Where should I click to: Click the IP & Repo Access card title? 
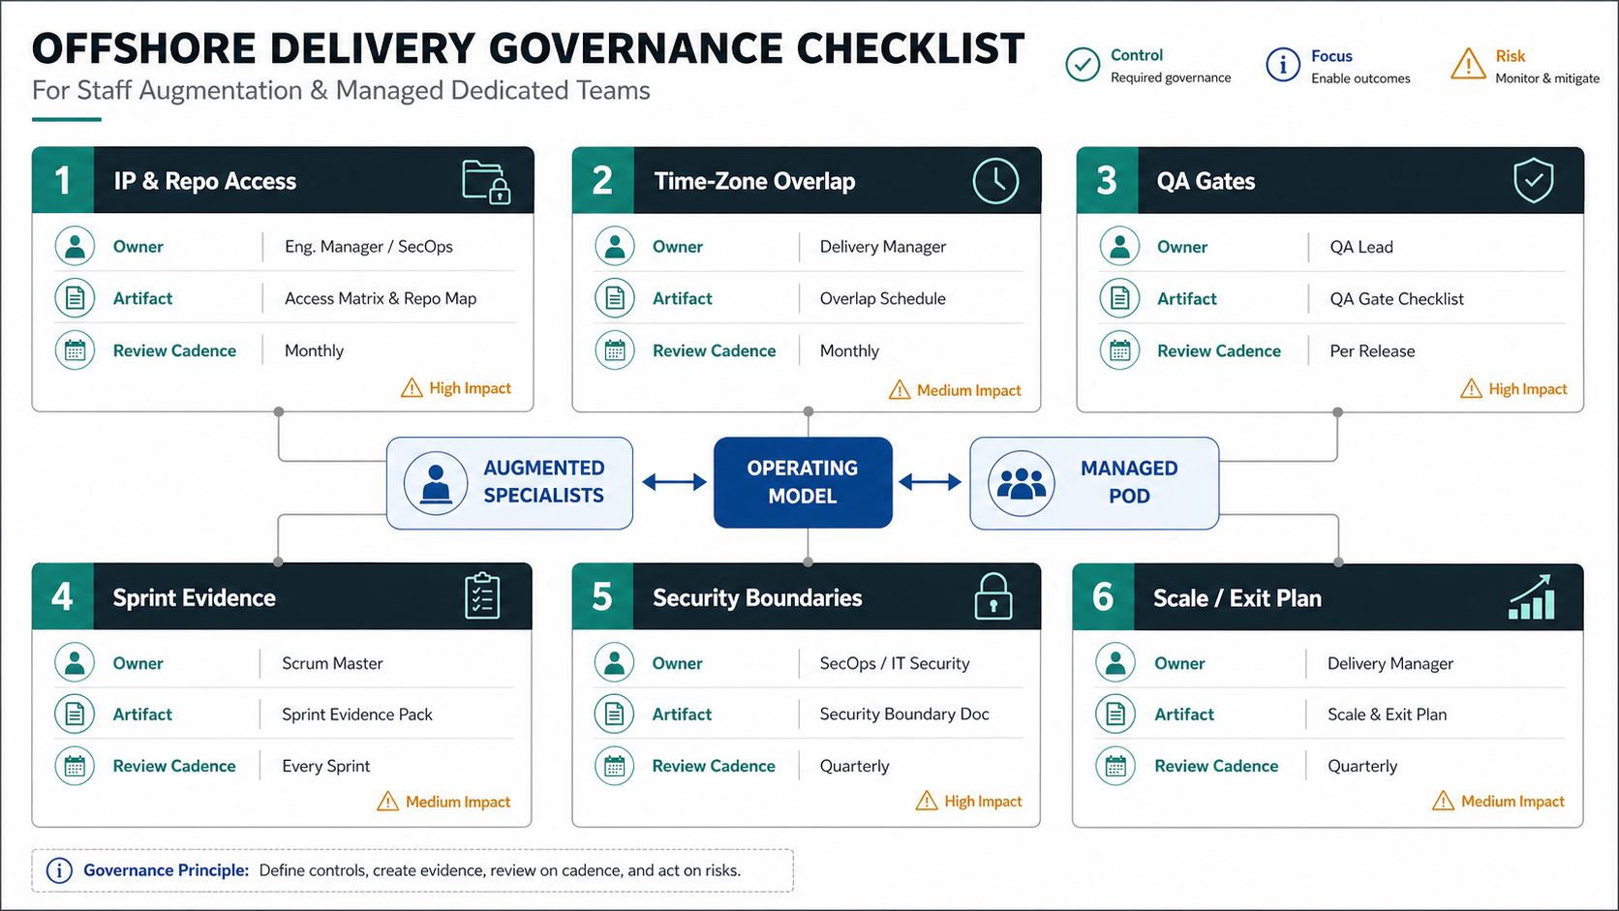coord(204,181)
